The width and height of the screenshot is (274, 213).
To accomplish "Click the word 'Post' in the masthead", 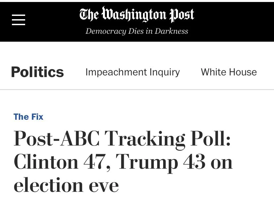I will [182, 15].
